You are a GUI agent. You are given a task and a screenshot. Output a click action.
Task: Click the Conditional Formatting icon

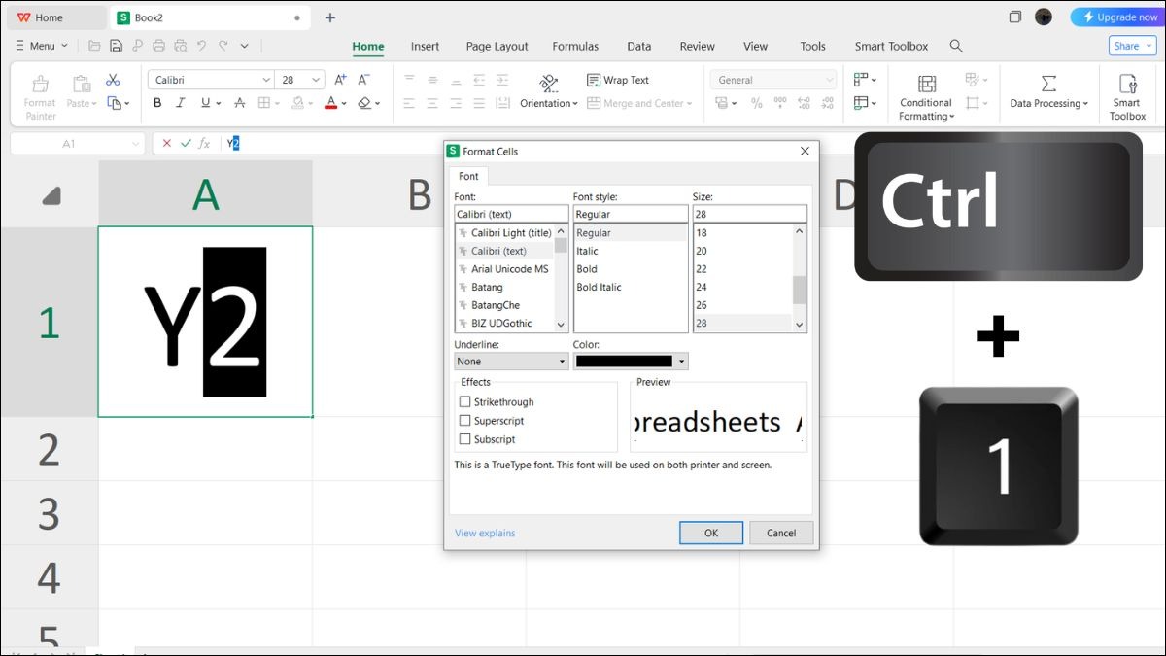[927, 84]
